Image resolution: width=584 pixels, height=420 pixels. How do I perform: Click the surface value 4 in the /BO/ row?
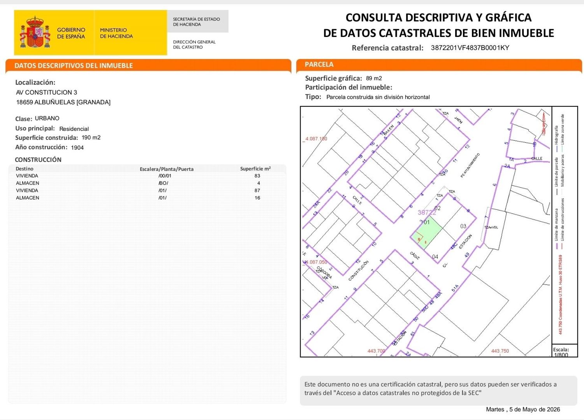pyautogui.click(x=259, y=183)
